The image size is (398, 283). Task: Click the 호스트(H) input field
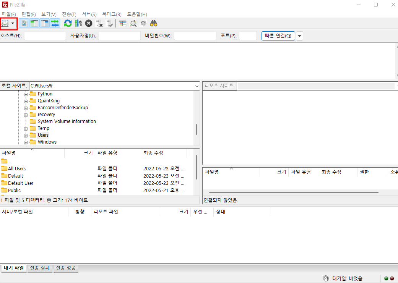(45, 36)
